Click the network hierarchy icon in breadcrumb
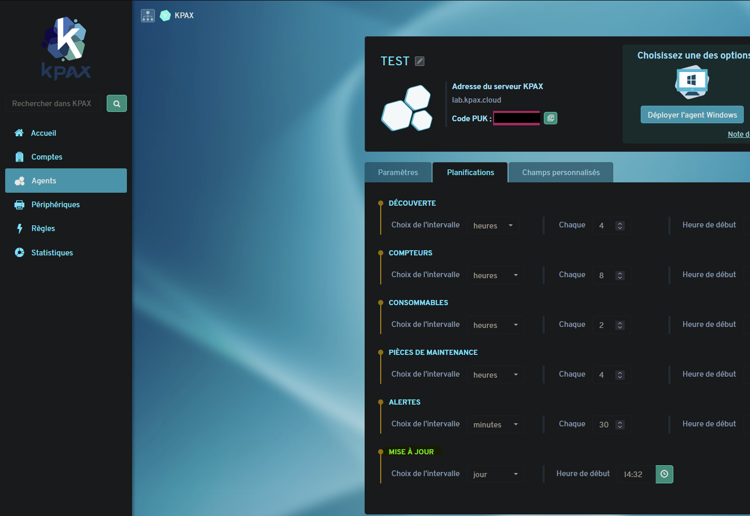The image size is (750, 516). (x=148, y=16)
